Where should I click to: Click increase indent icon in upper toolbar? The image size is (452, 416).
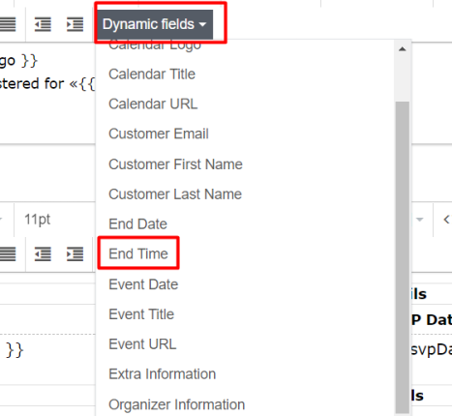(x=75, y=24)
